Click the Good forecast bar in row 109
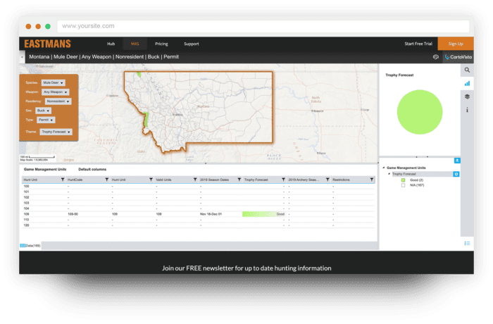Screen dimensions: 493x324 click(263, 214)
